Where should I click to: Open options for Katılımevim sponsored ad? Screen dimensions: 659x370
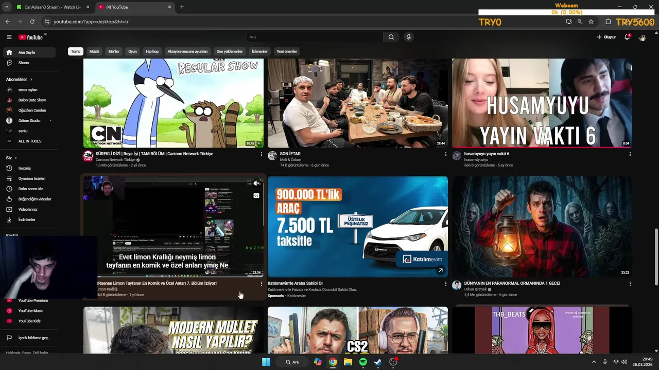pos(445,284)
